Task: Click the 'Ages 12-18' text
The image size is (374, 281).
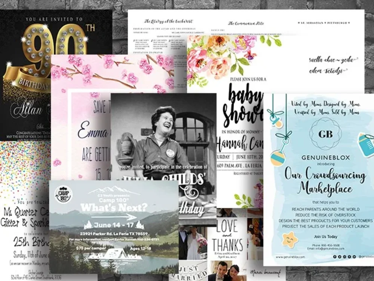Action: [141, 249]
